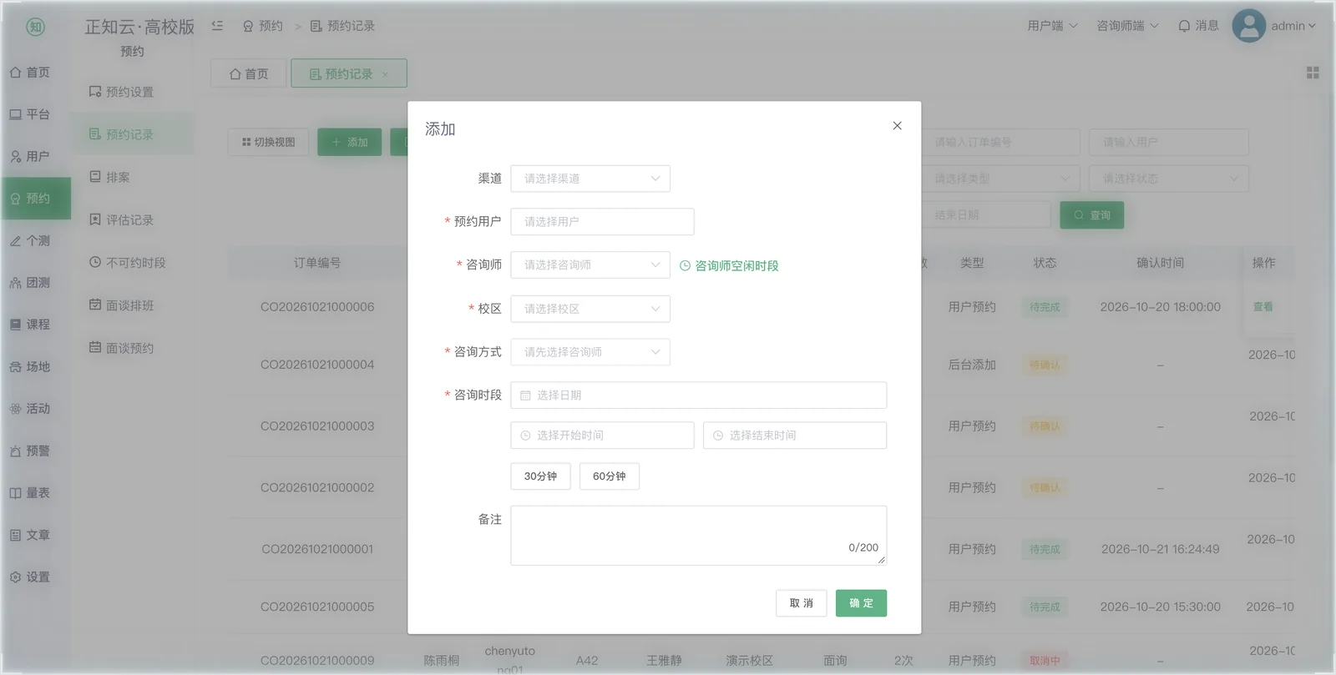1336x675 pixels.
Task: Click the grid icon at top right
Action: (x=1313, y=73)
